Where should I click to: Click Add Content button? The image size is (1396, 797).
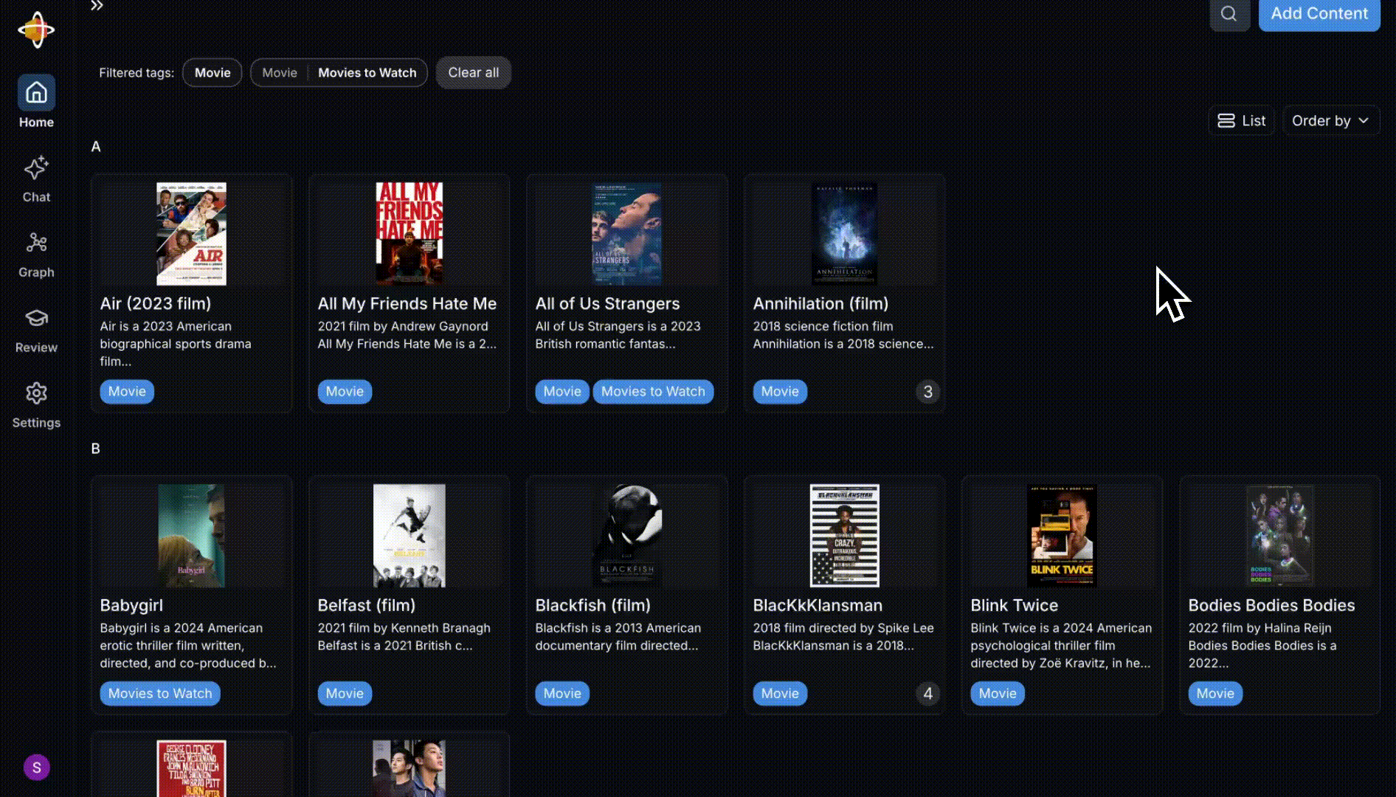pos(1319,14)
